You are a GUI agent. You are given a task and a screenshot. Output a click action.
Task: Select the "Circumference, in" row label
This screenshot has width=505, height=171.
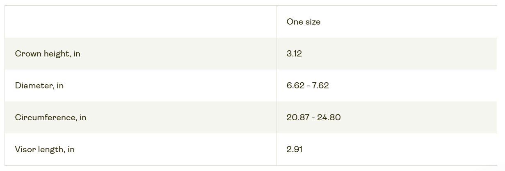coord(50,117)
